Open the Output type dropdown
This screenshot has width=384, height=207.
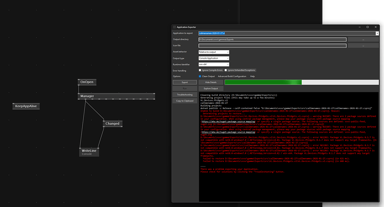point(214,58)
